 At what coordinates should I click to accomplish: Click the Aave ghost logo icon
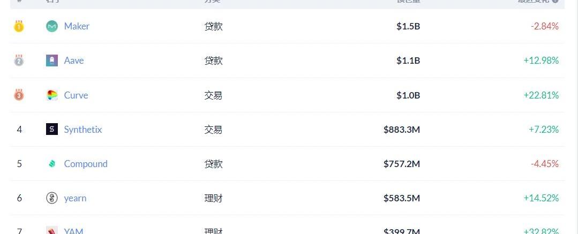pyautogui.click(x=52, y=61)
